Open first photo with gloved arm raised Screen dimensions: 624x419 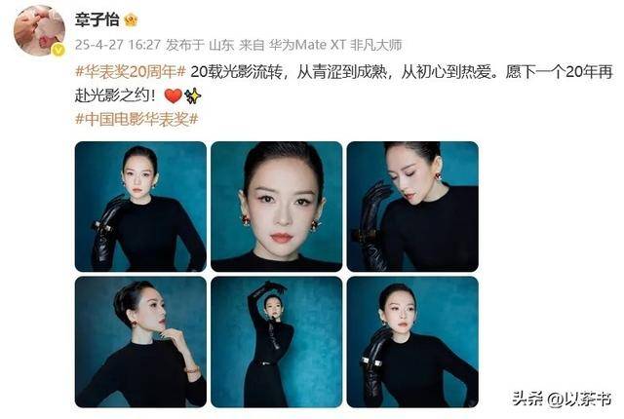[140, 207]
